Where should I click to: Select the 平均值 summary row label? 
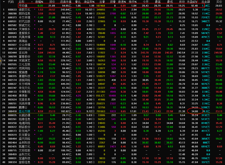(x=23, y=6)
